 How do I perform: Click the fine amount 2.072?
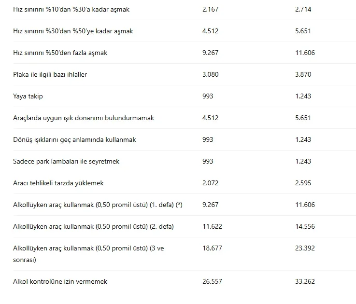[210, 183]
